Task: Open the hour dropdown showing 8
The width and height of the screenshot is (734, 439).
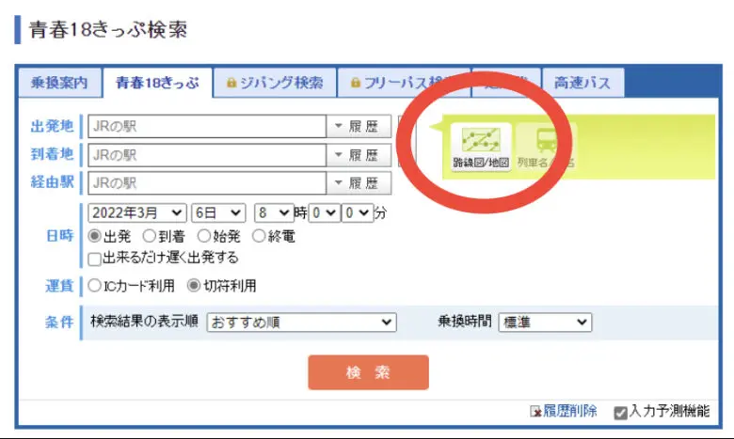Action: coord(274,213)
